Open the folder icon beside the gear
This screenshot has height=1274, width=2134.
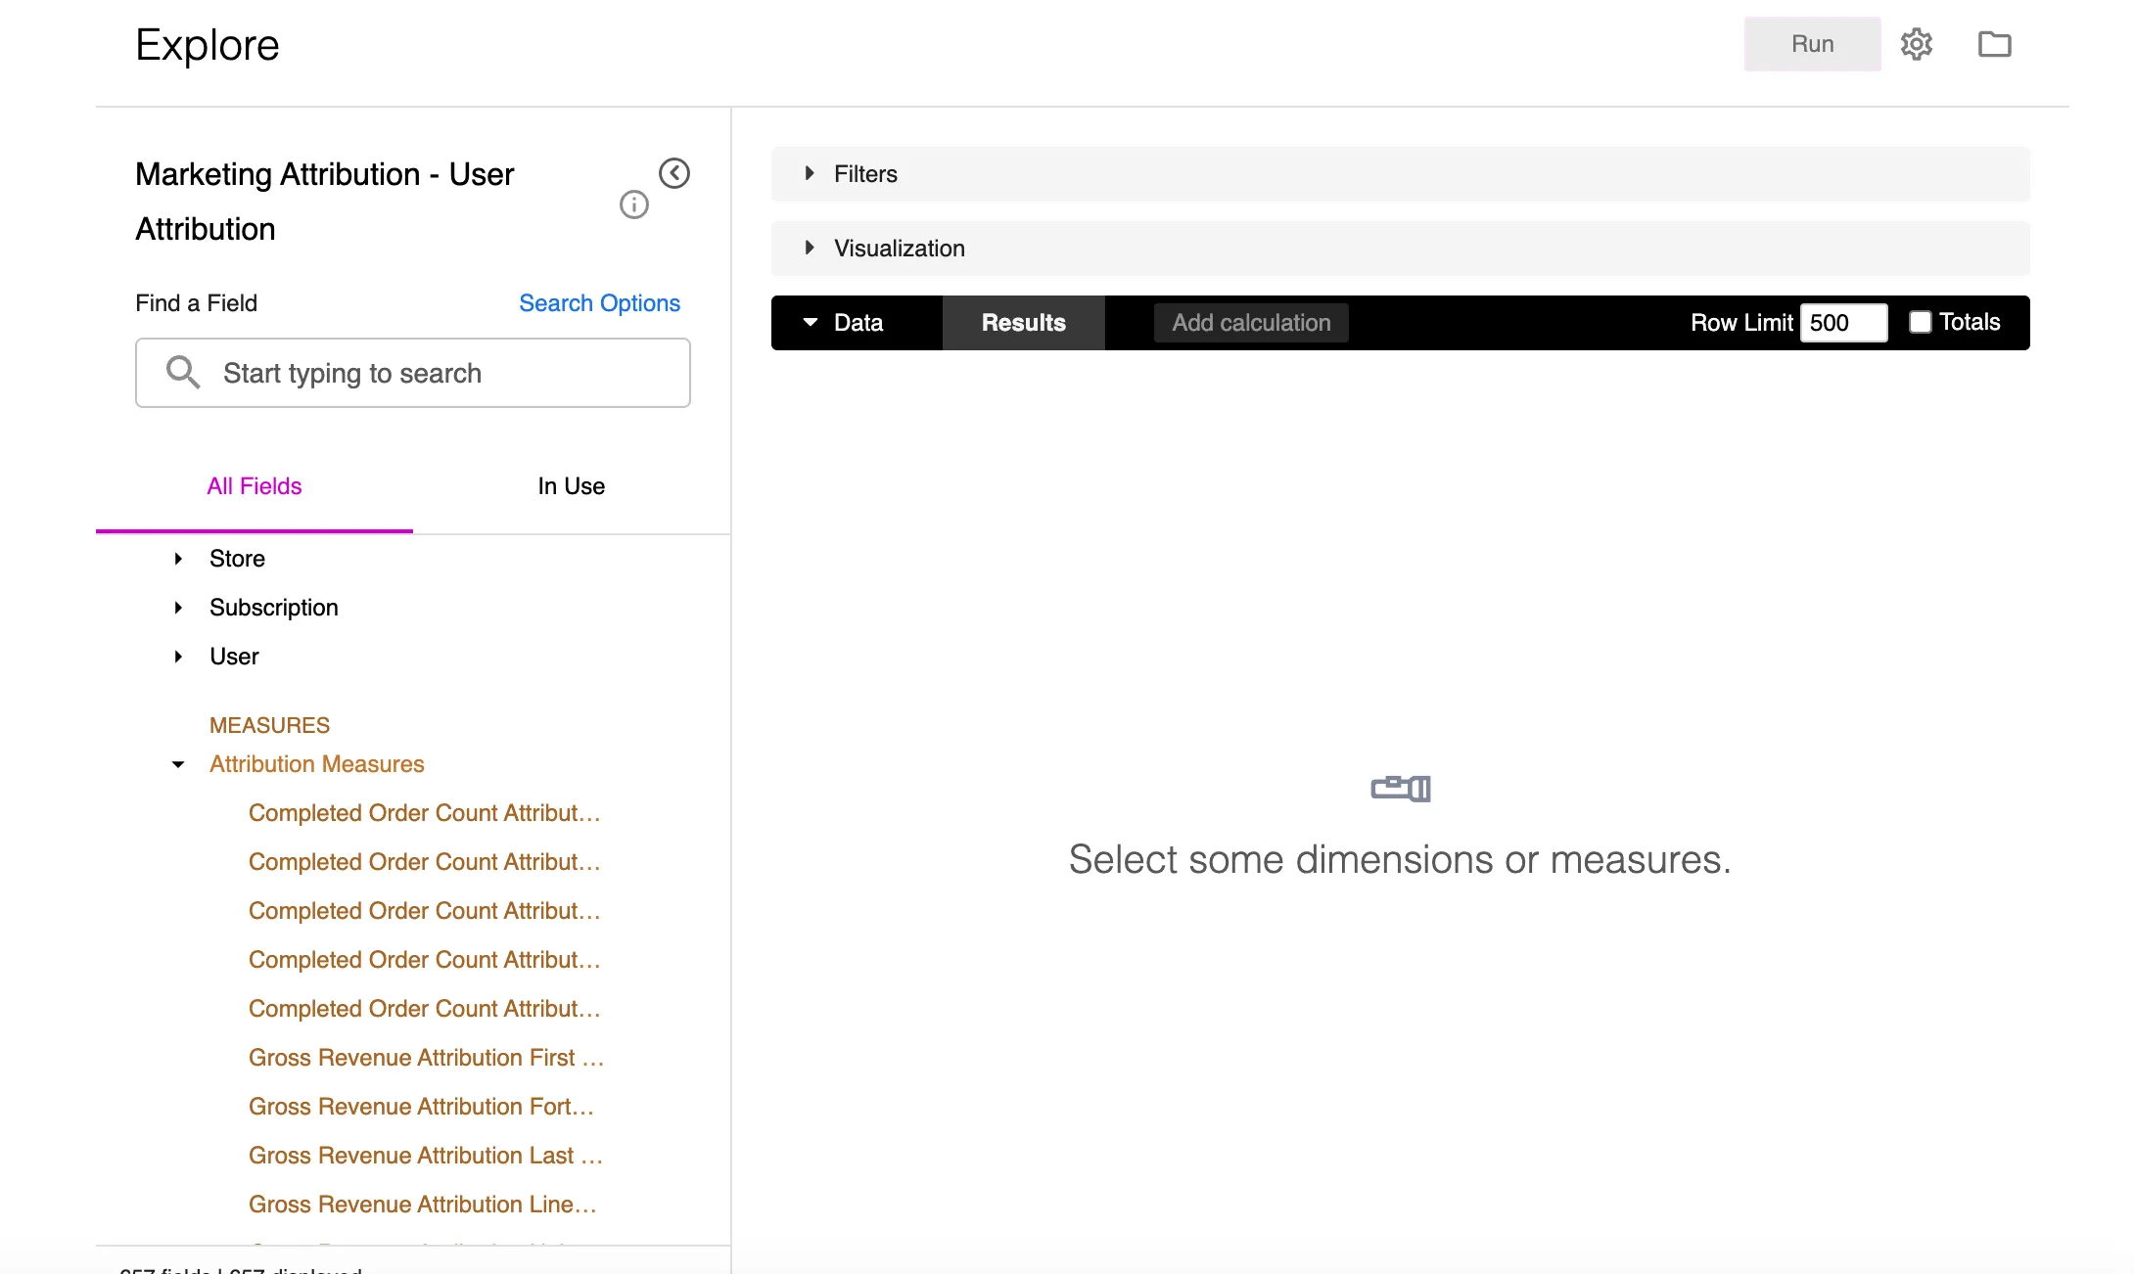click(x=1994, y=44)
